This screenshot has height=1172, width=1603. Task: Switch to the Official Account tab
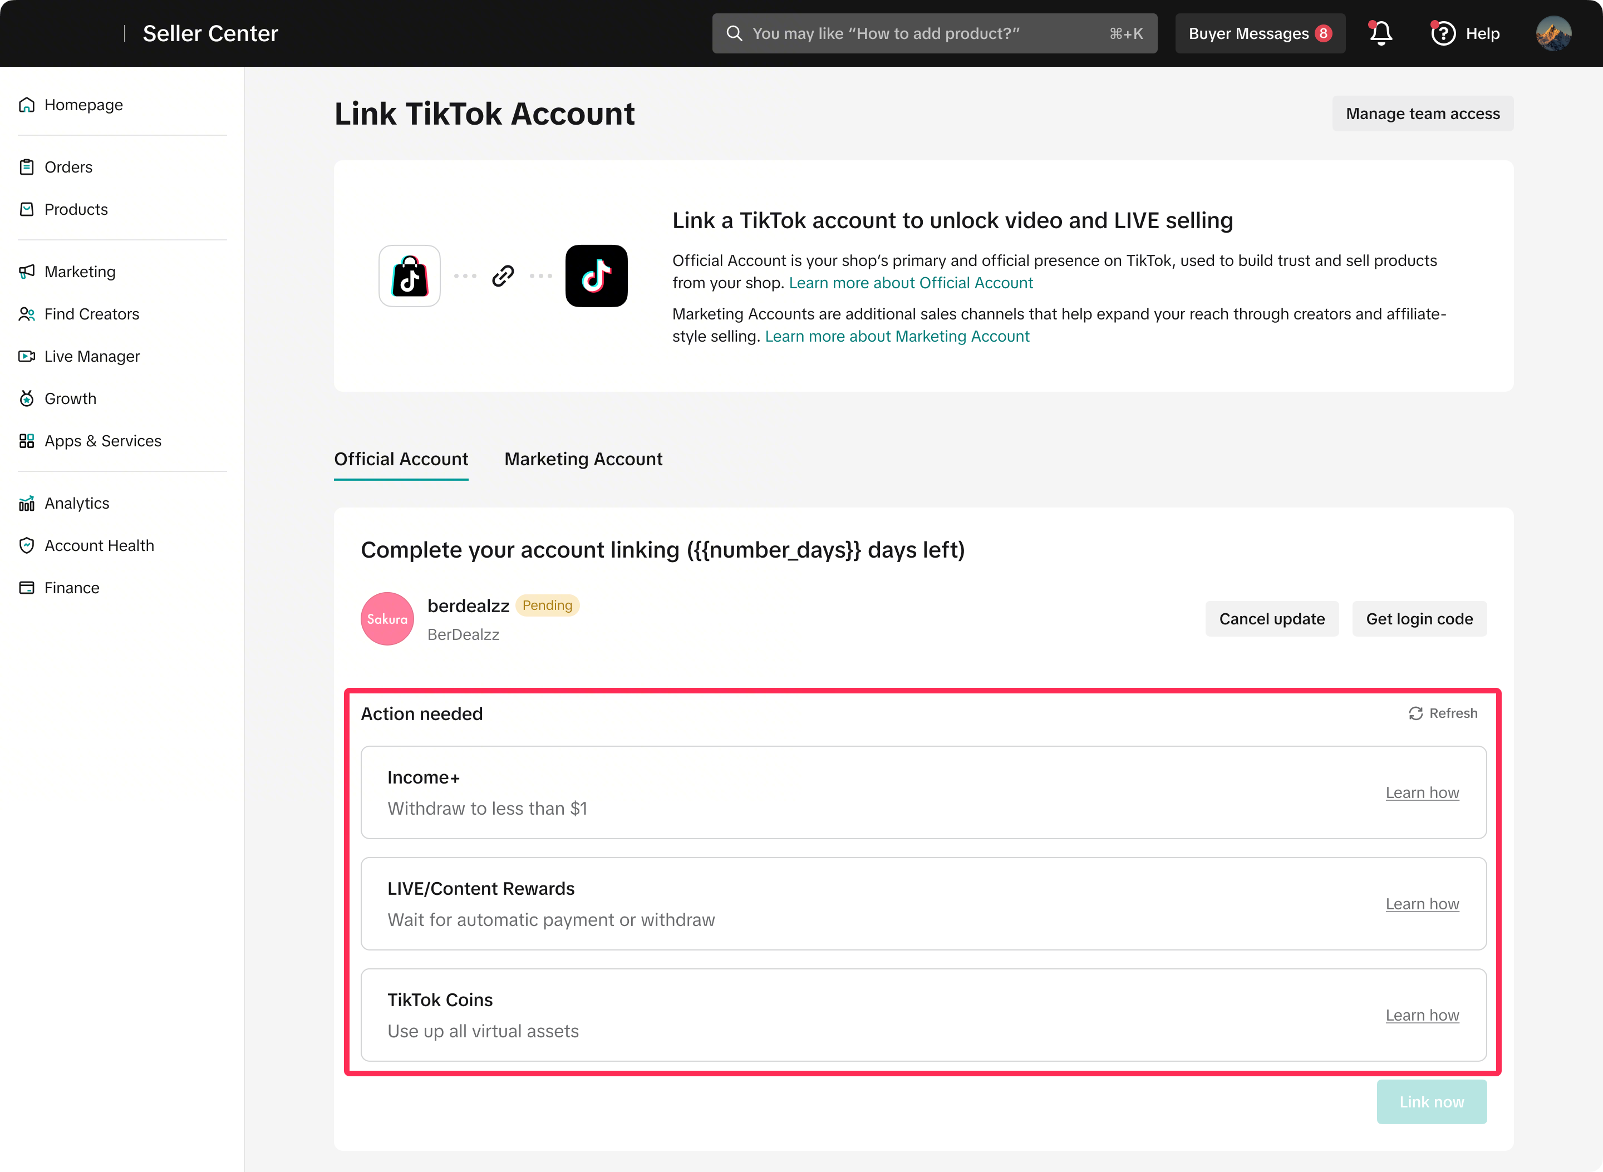401,459
